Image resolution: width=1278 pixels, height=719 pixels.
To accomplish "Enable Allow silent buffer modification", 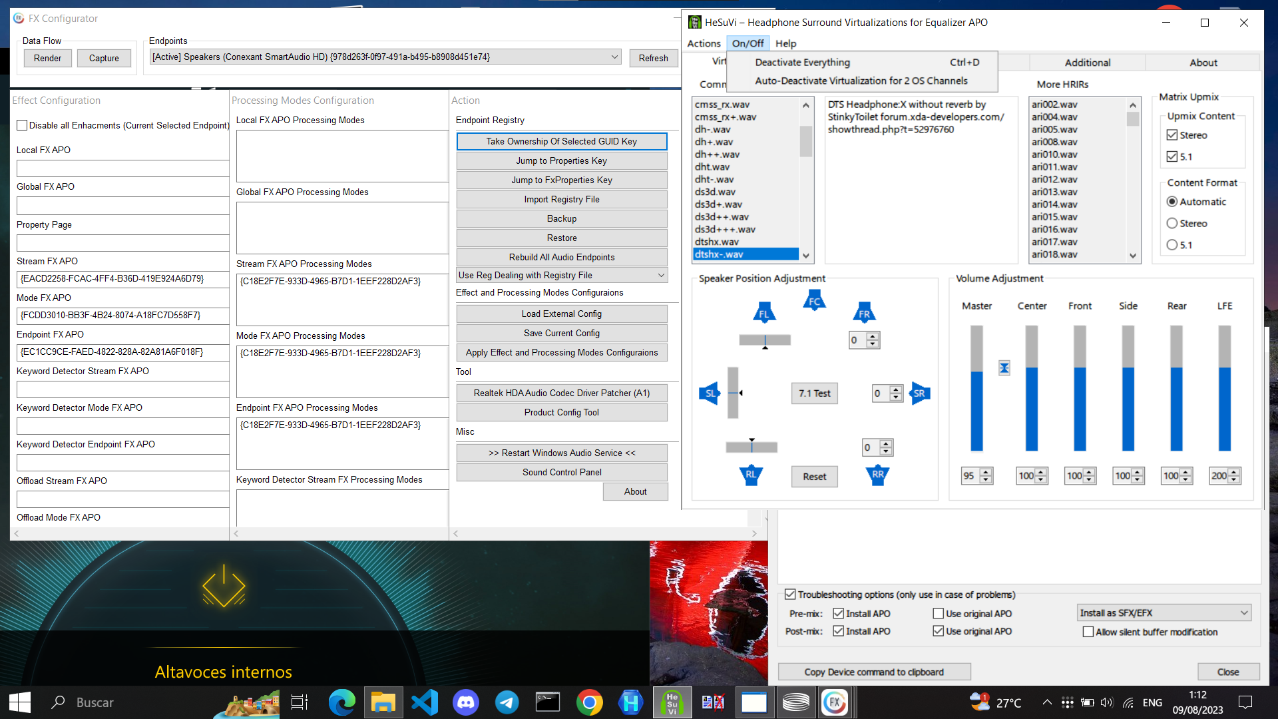I will [x=1088, y=632].
